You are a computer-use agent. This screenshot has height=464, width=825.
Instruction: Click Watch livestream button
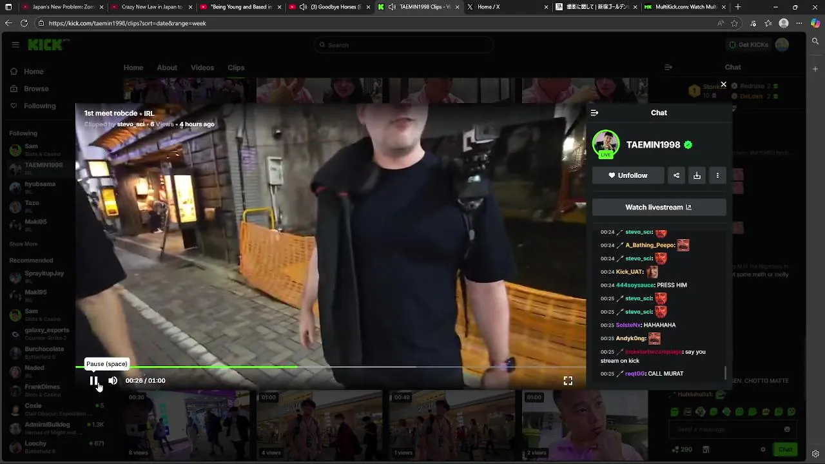click(x=659, y=208)
